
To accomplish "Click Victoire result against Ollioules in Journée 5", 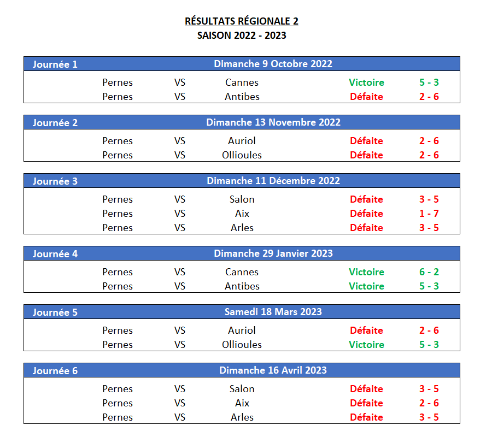I will [366, 345].
